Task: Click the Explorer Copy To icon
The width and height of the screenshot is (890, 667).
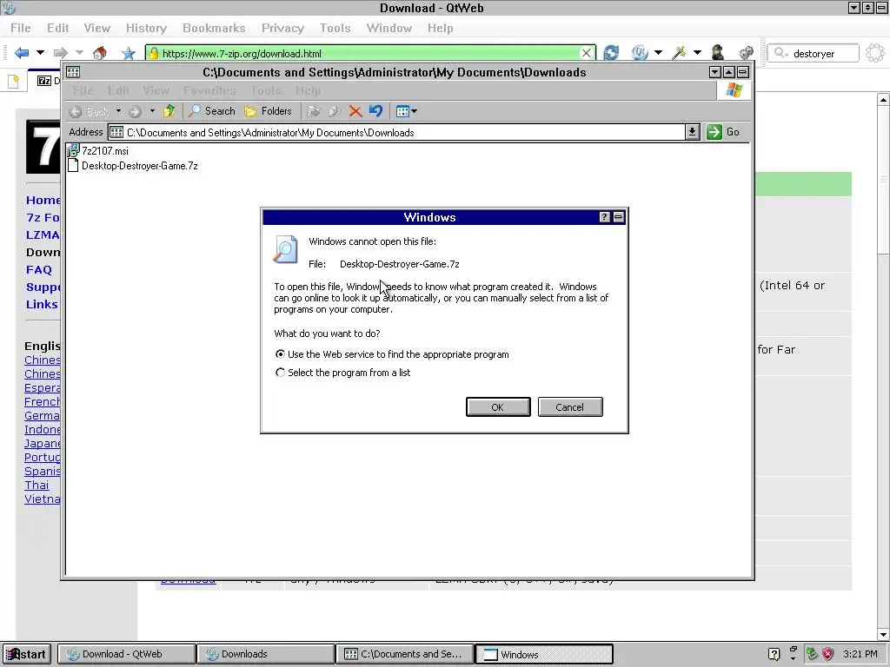Action: 335,111
